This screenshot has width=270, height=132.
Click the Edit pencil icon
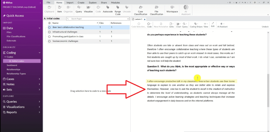pos(213,25)
